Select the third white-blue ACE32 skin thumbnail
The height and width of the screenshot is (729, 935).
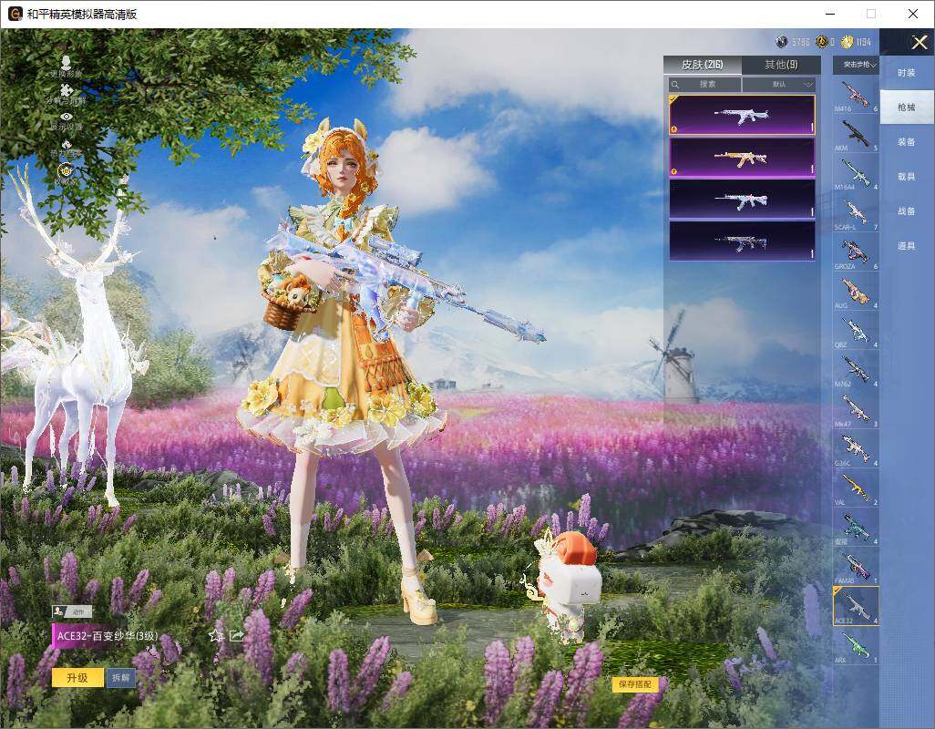[x=742, y=200]
